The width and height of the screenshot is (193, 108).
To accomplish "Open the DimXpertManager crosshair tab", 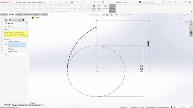I will point(19,20).
